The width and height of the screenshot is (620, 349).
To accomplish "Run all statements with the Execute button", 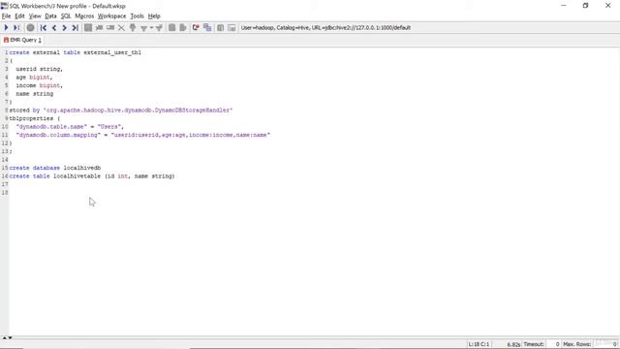I will pos(6,28).
